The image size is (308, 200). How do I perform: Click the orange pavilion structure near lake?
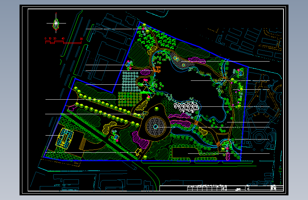(x=157, y=69)
